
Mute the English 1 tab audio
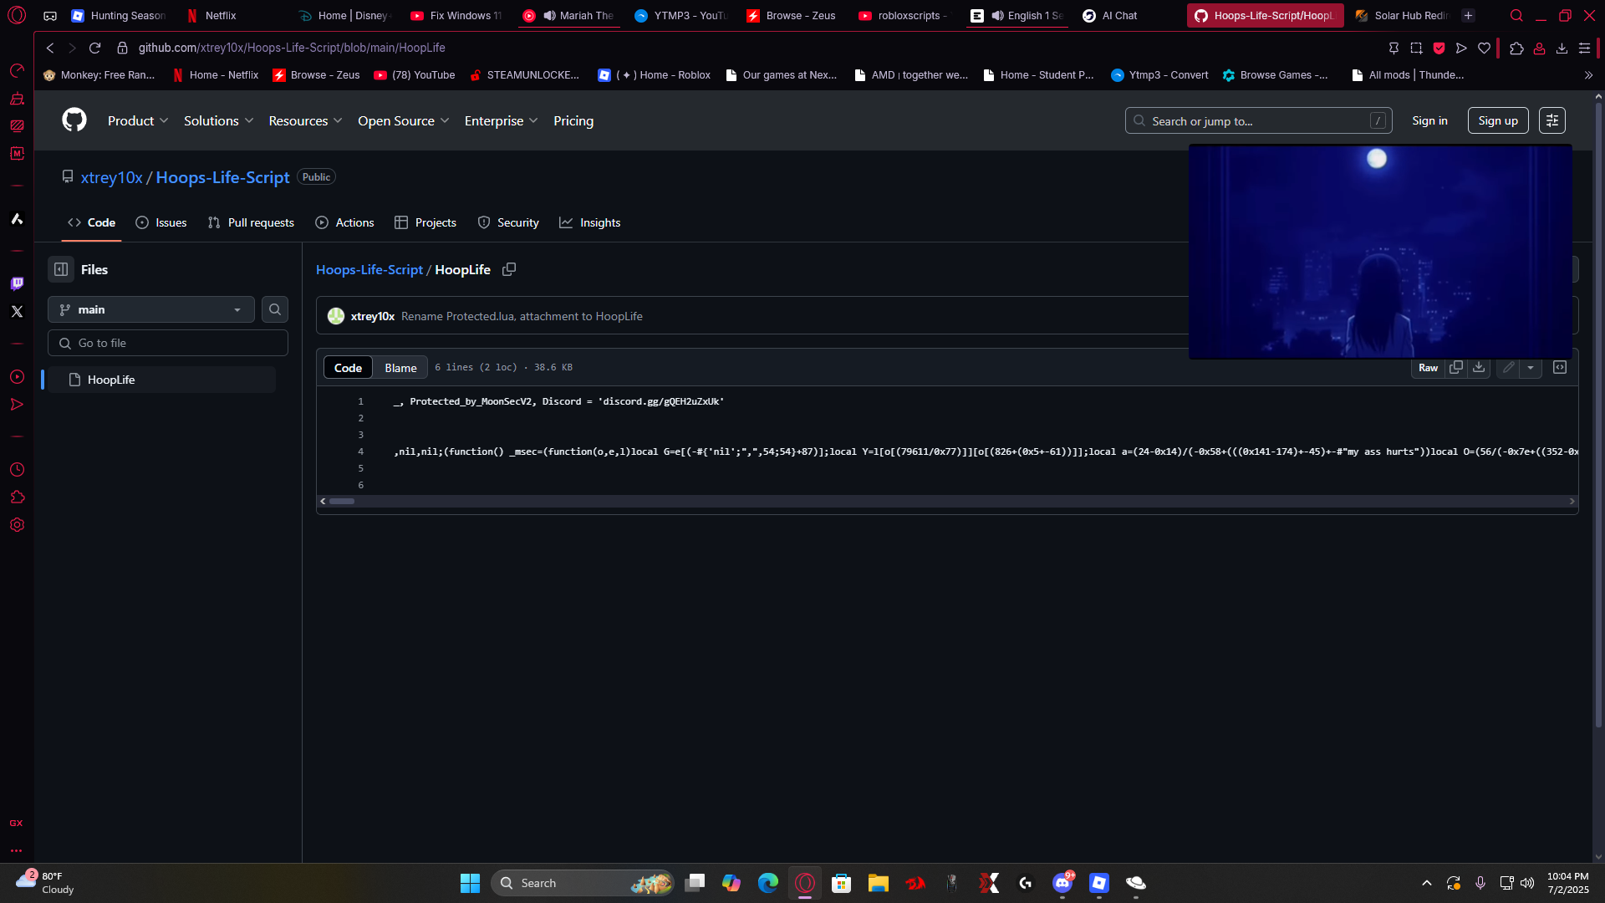click(x=997, y=15)
